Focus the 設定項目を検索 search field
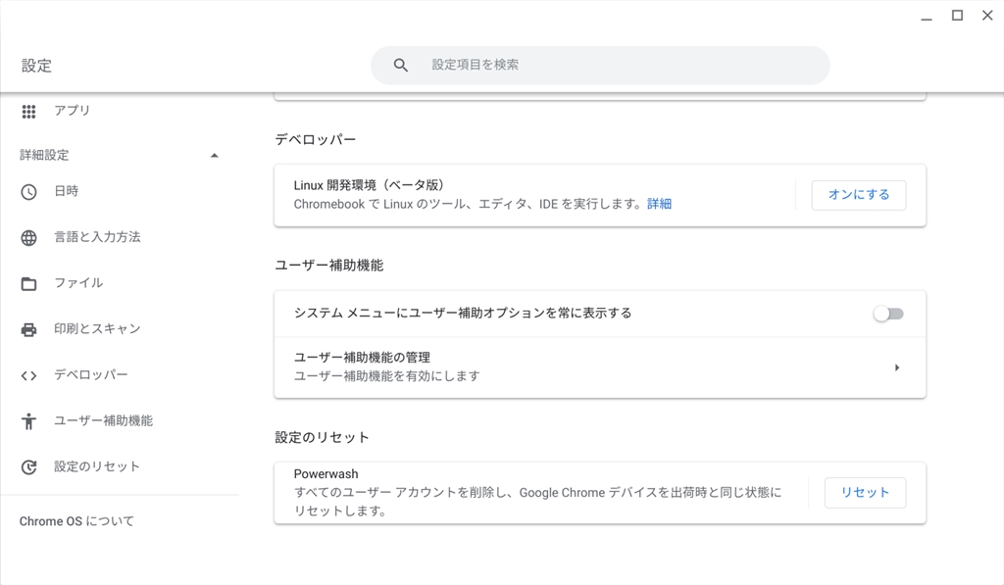 [x=618, y=65]
